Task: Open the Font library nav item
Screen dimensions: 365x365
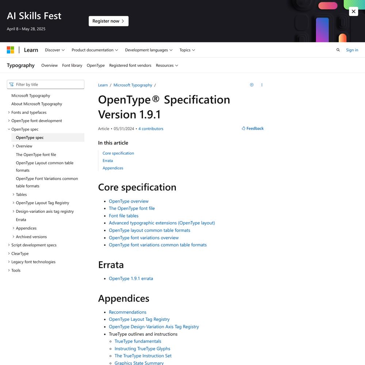Action: coord(72,65)
